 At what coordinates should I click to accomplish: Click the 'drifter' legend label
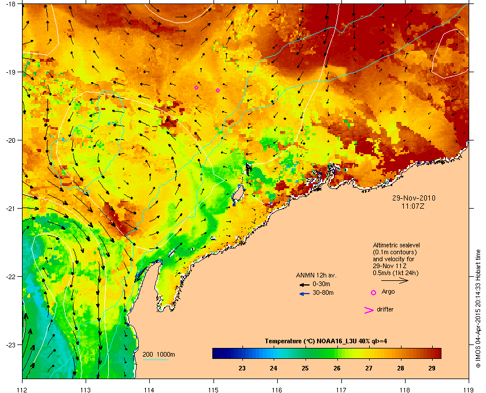tap(385, 309)
